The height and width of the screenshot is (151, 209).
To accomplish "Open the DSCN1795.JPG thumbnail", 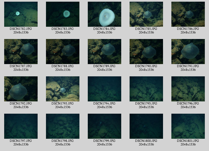I will coord(146,89).
